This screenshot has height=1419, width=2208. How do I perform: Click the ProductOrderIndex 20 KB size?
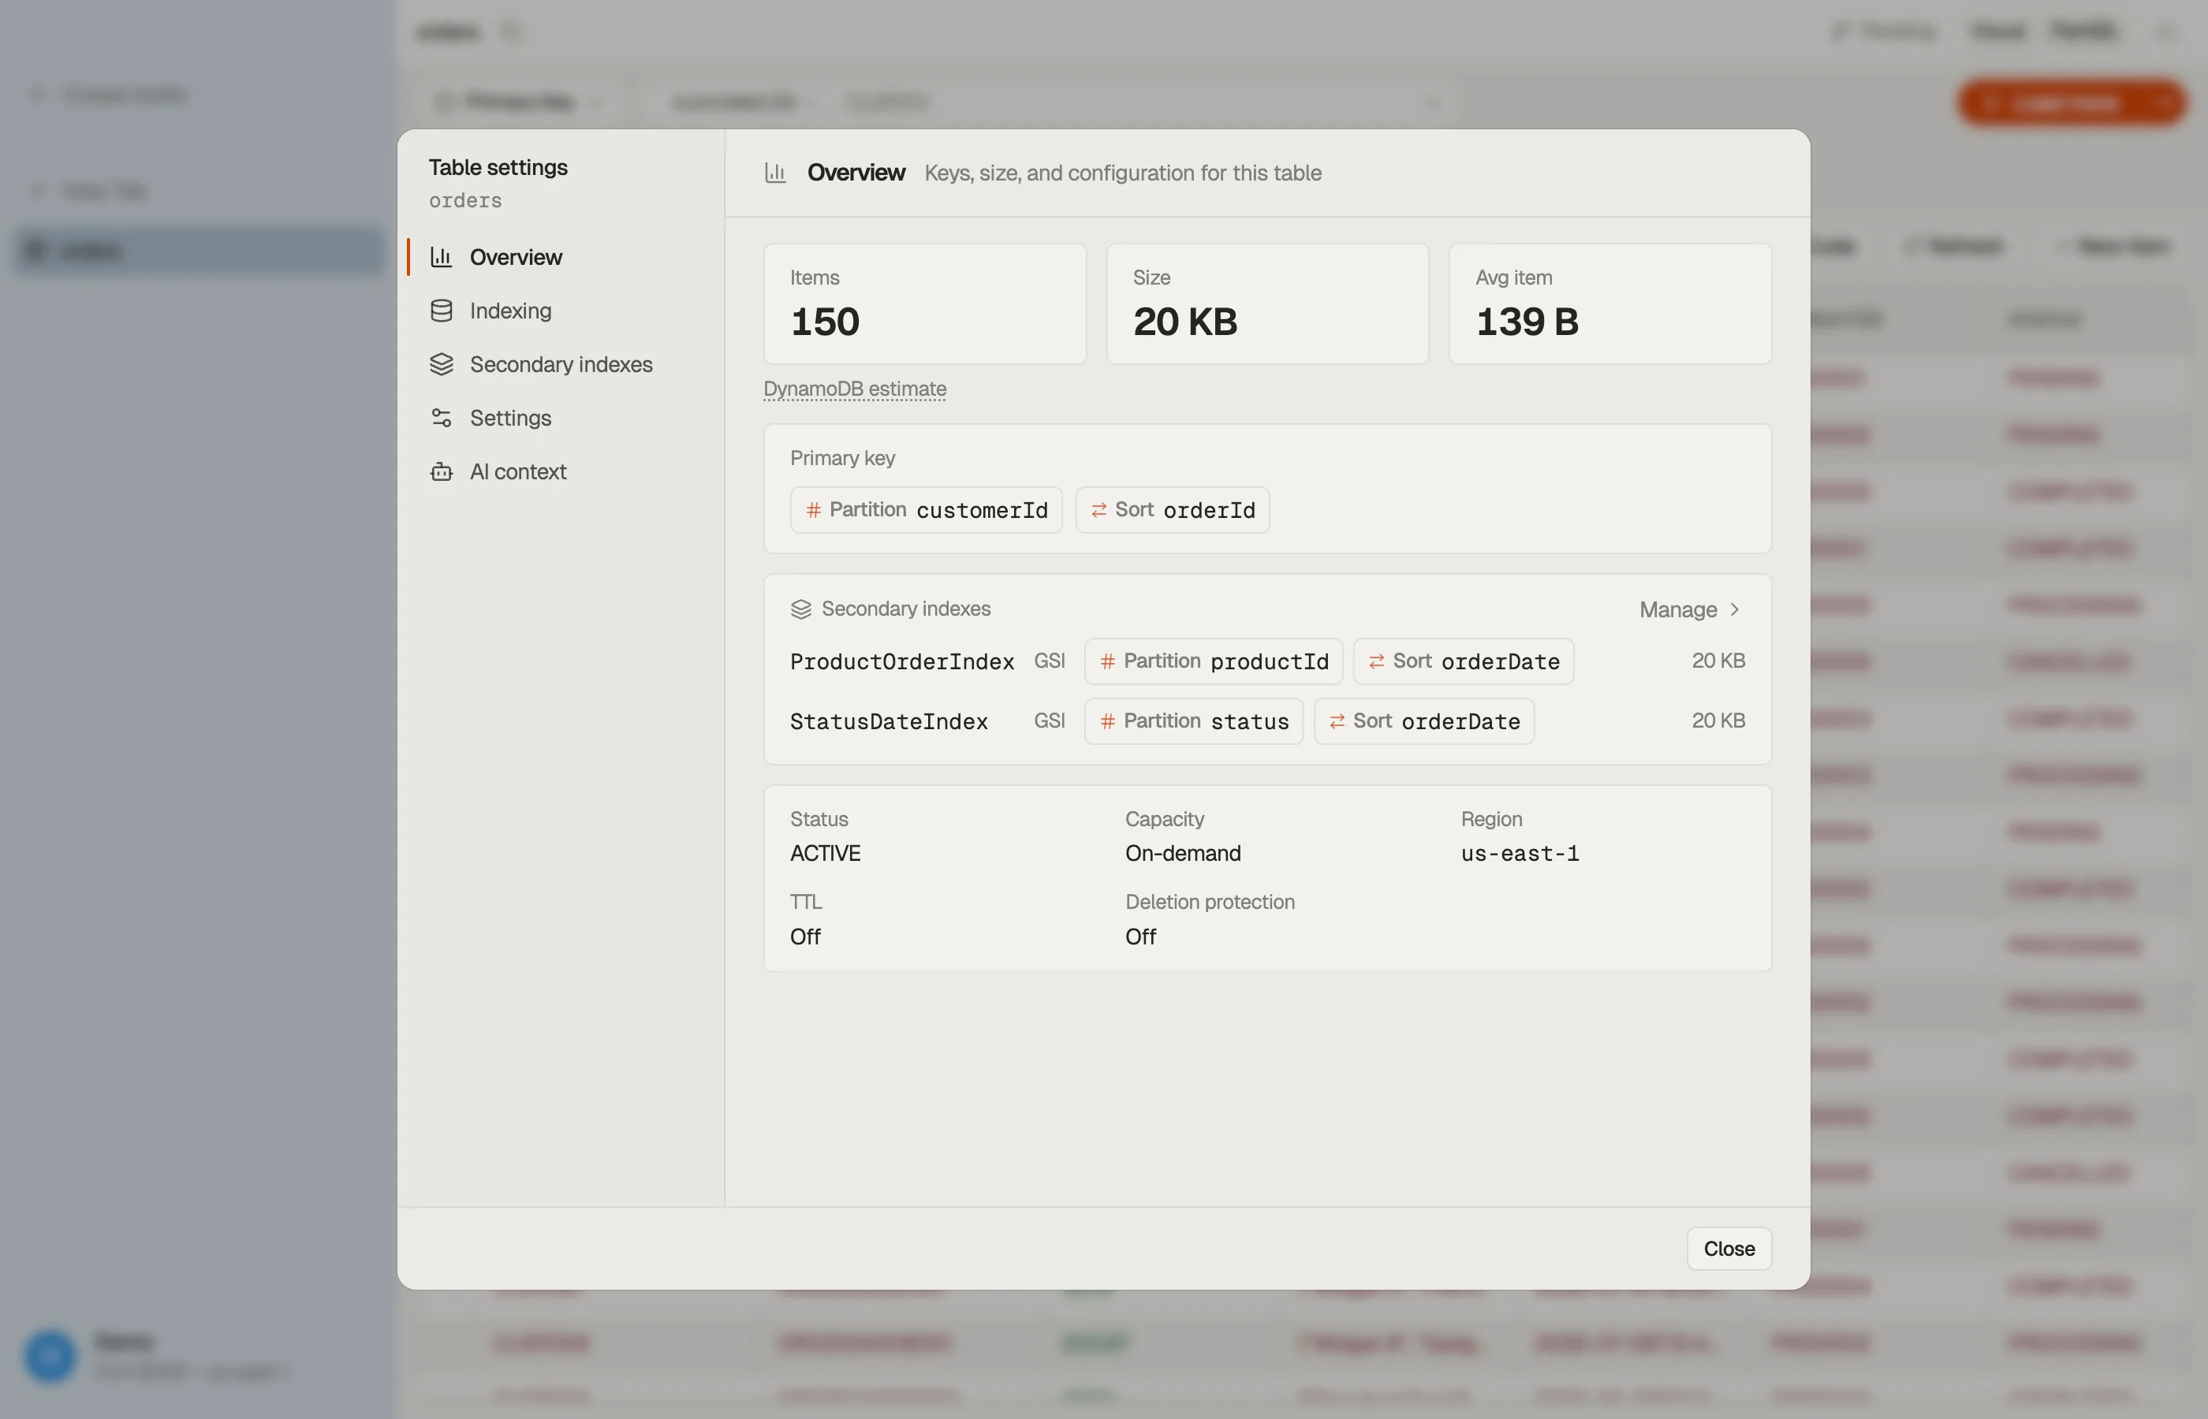(x=1718, y=661)
